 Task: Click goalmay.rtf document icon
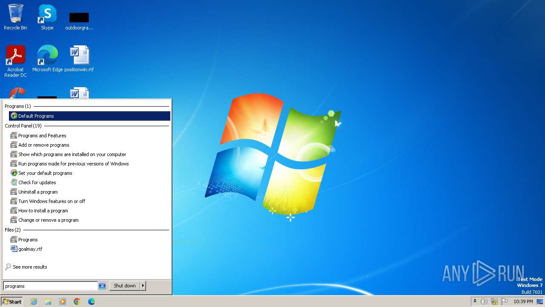[x=14, y=249]
